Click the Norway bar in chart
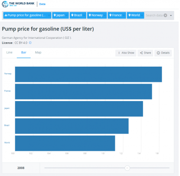 88,74
